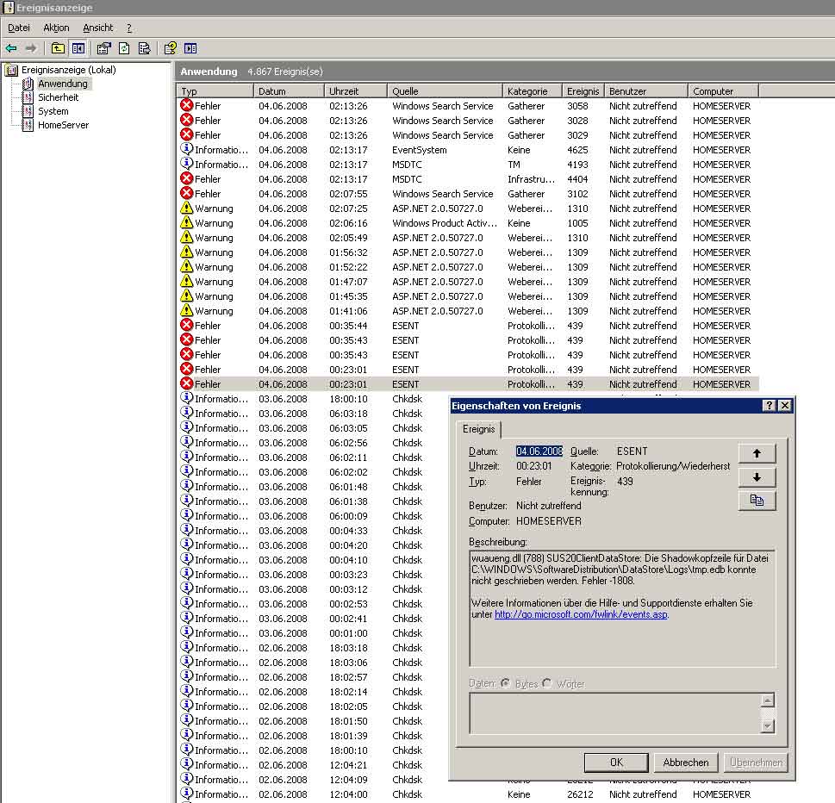Click the error icon of event 3058
The height and width of the screenshot is (803, 835).
click(186, 105)
